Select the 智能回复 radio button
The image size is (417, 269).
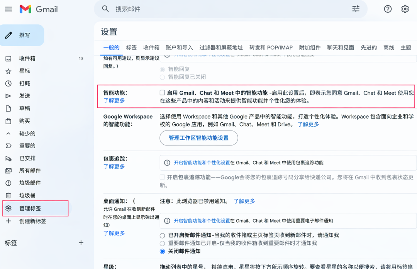(162, 69)
